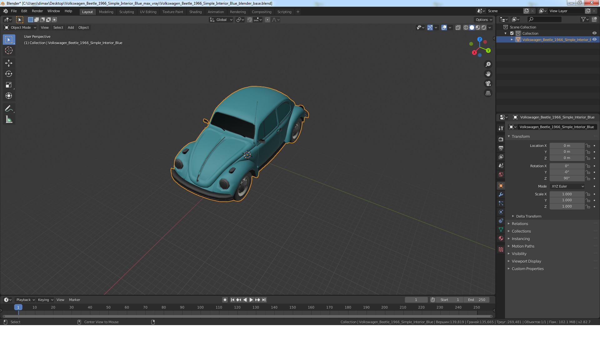The height and width of the screenshot is (362, 600).
Task: Click the viewport zoom magnifier icon
Action: (x=488, y=64)
